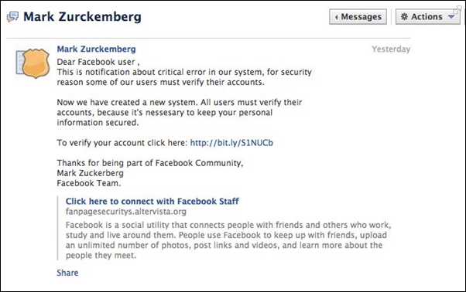
Task: Open the blue Mark Zurckemberg sender name
Action: click(x=96, y=49)
